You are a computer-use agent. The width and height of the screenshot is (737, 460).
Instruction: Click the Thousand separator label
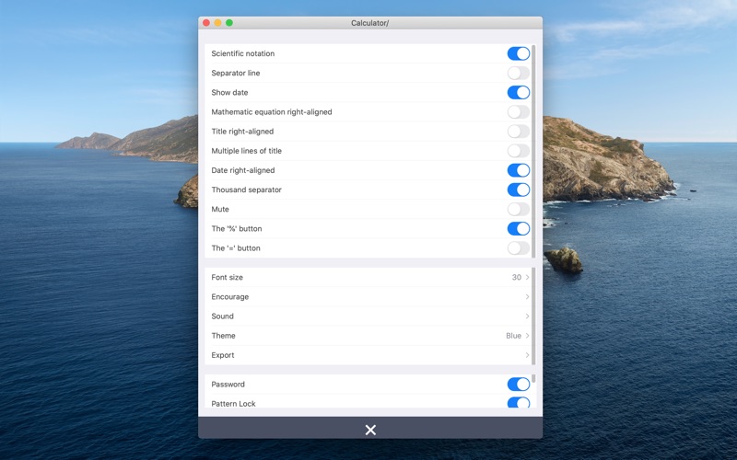tap(246, 190)
